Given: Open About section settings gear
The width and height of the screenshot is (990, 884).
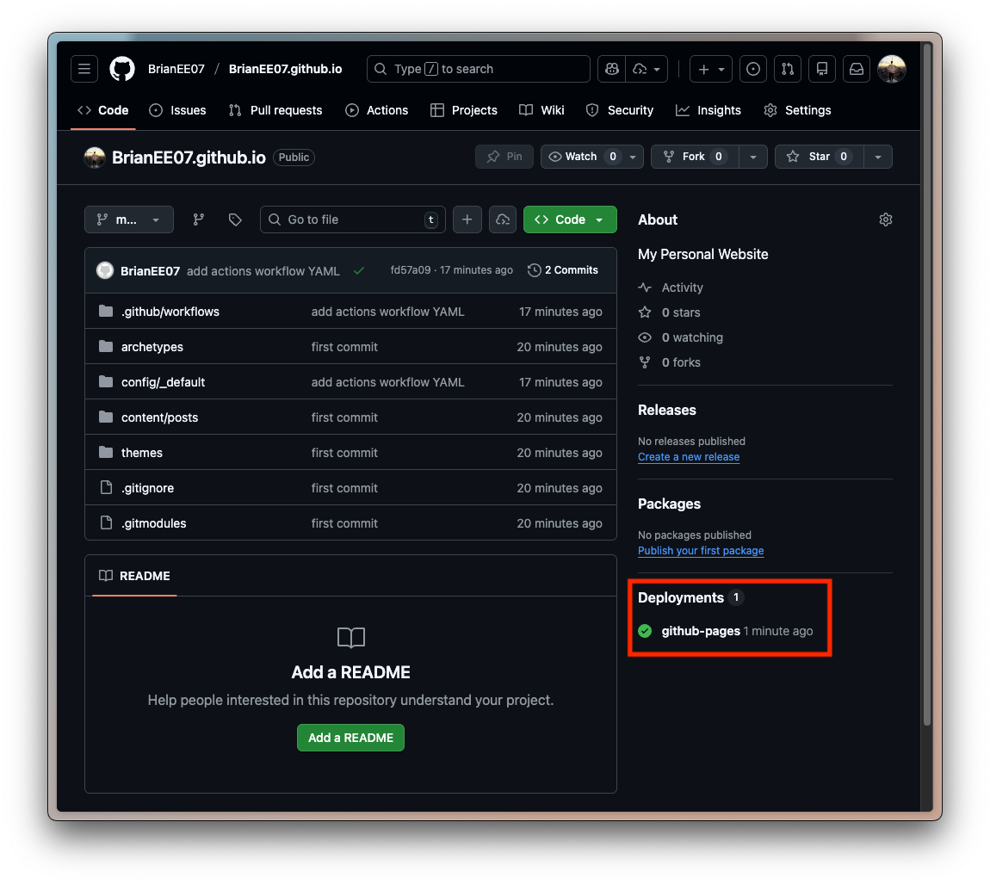Looking at the screenshot, I should tap(886, 219).
